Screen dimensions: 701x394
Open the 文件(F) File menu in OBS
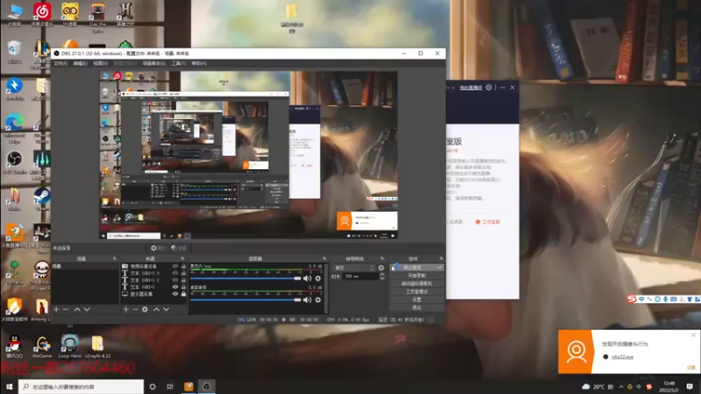(60, 63)
